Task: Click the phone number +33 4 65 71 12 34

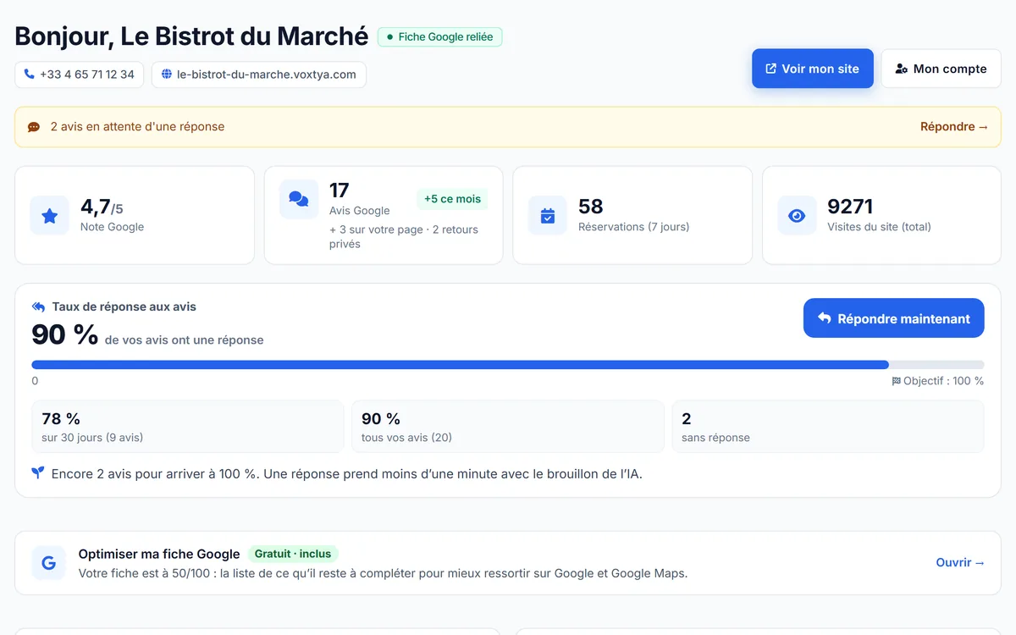Action: click(87, 75)
